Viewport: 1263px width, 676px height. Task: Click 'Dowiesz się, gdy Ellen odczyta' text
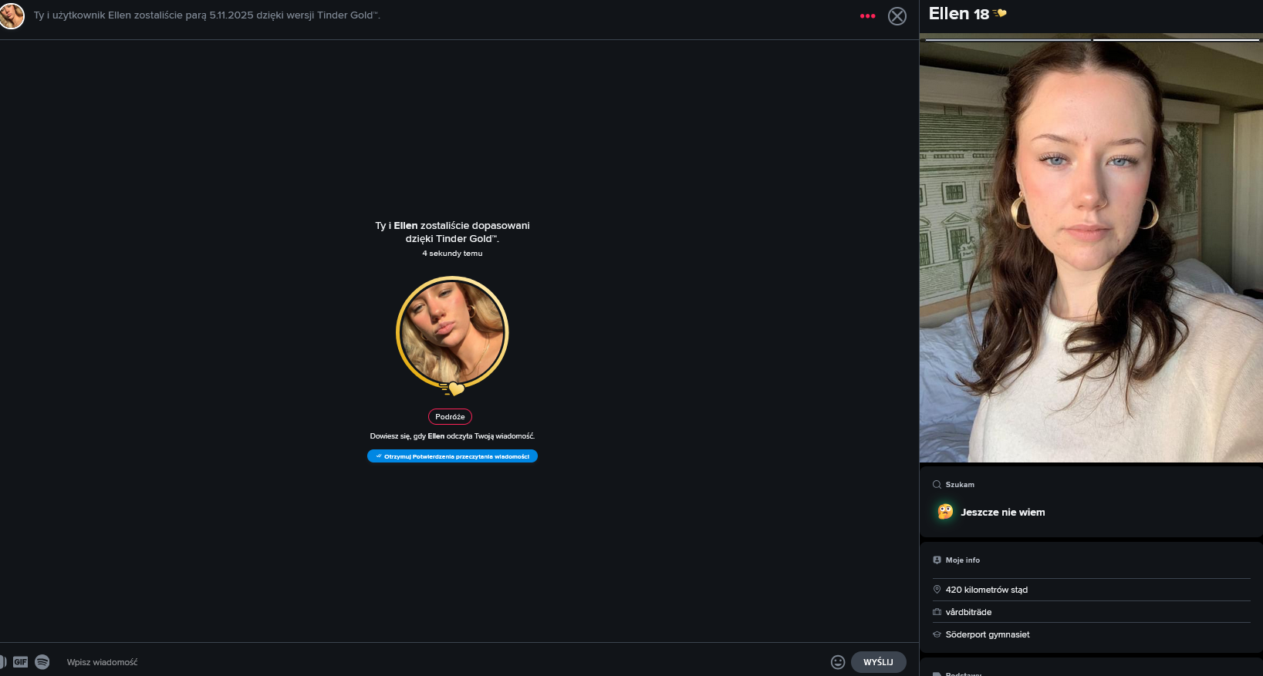452,436
